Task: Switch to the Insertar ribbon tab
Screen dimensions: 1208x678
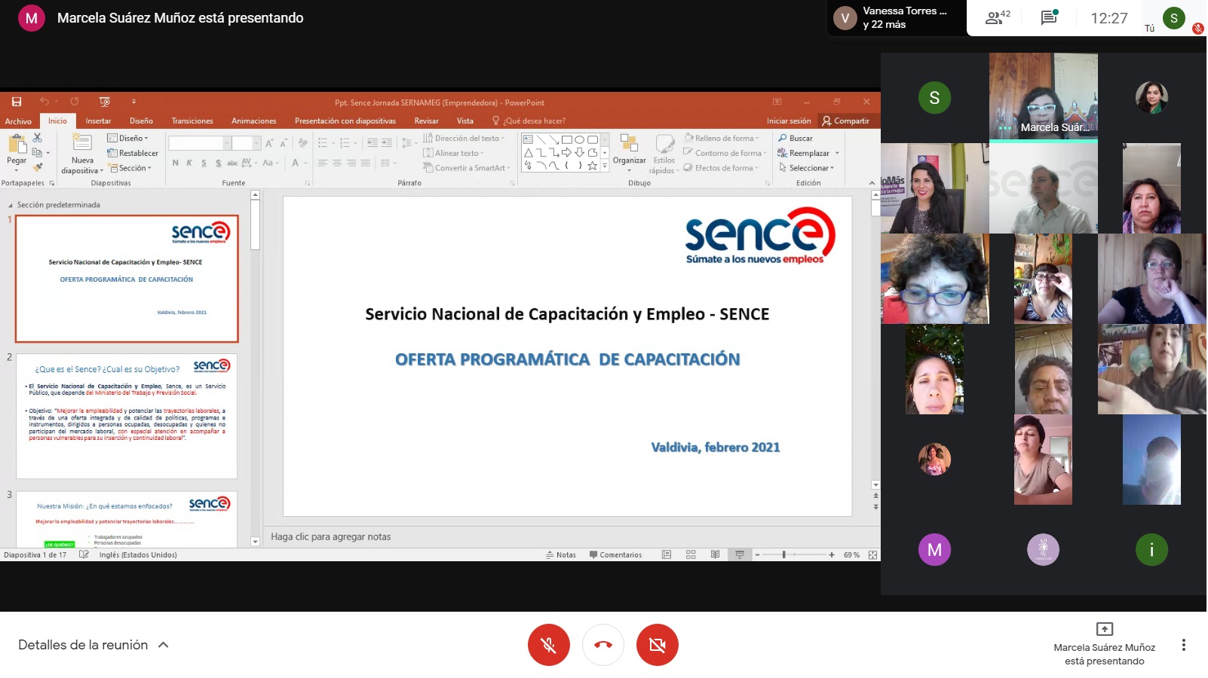Action: tap(98, 121)
